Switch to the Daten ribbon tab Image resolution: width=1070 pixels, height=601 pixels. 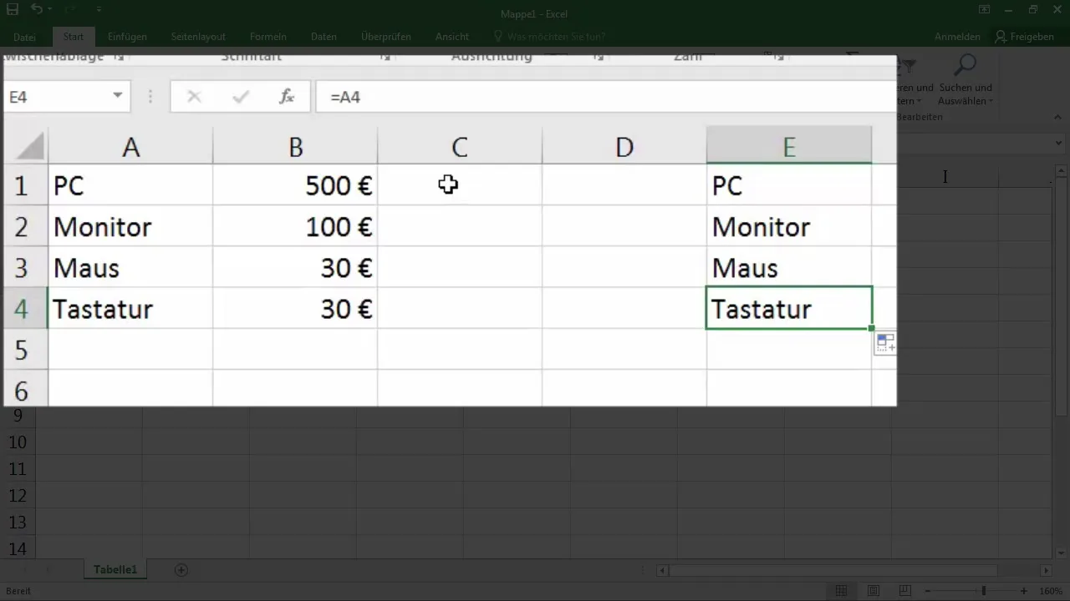[324, 37]
